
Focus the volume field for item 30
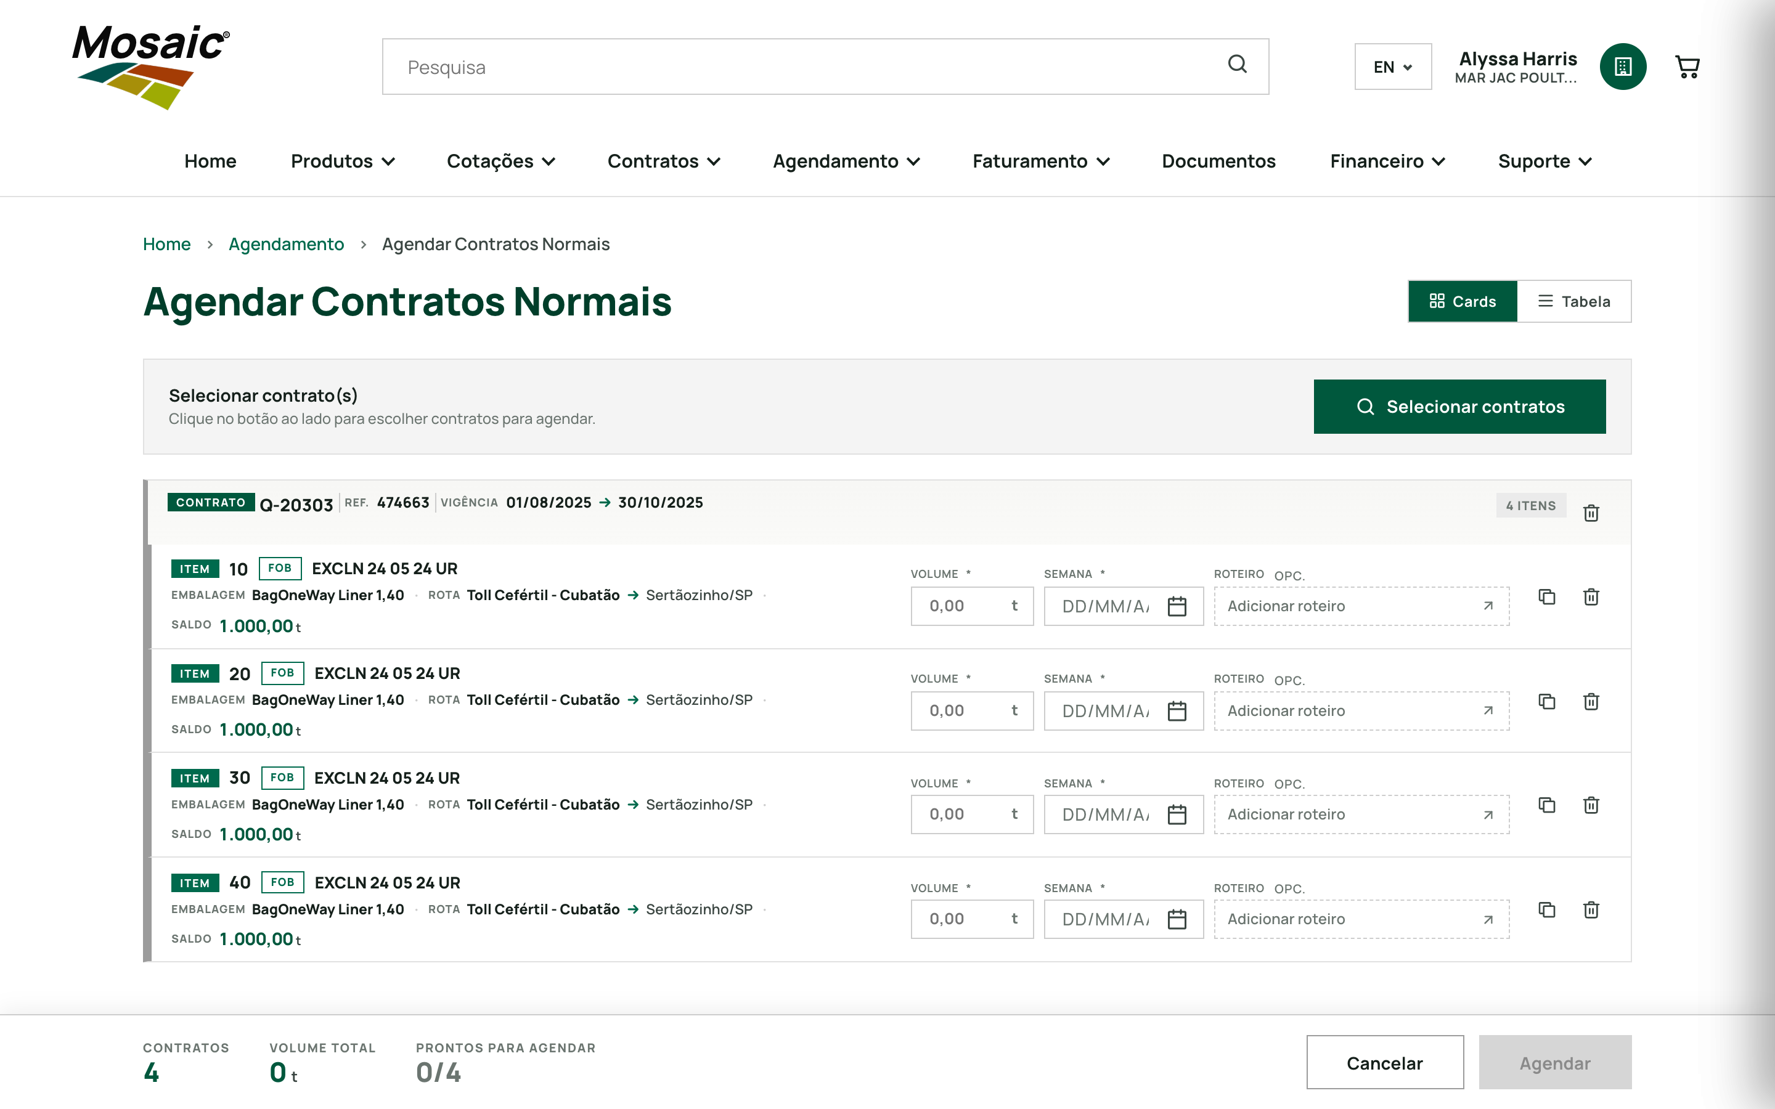click(972, 815)
